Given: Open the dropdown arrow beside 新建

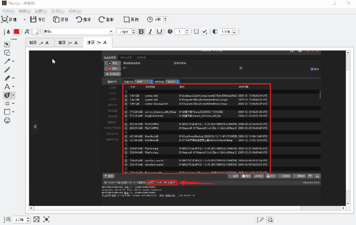Looking at the screenshot, I should [24, 19].
